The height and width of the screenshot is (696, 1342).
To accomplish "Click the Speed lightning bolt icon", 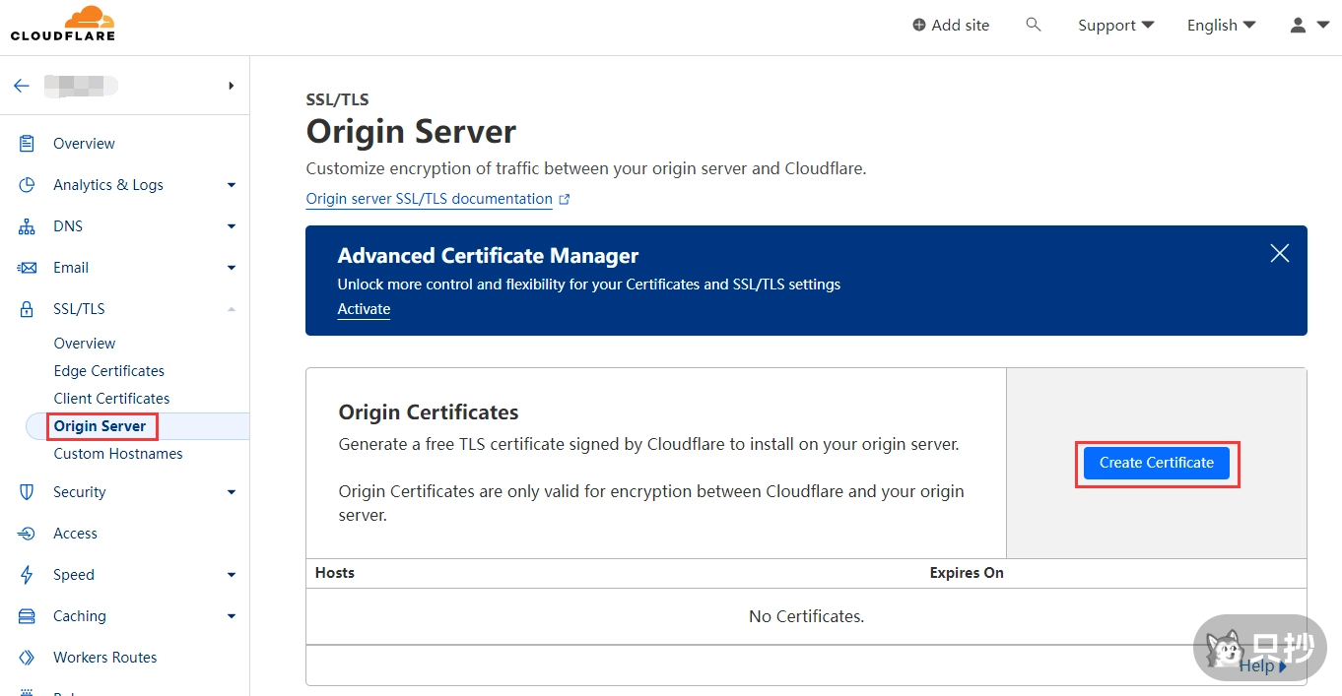I will click(x=27, y=575).
